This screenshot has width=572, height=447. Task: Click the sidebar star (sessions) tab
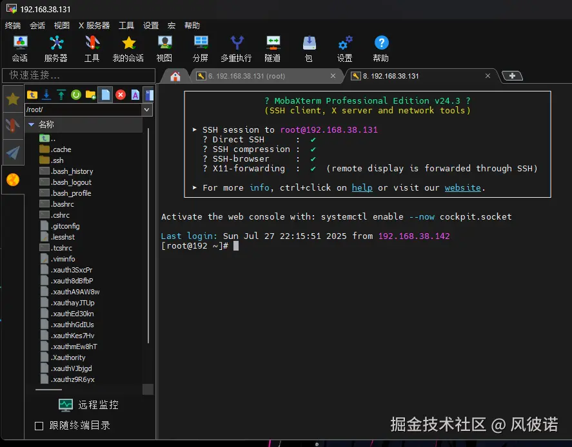click(x=13, y=99)
